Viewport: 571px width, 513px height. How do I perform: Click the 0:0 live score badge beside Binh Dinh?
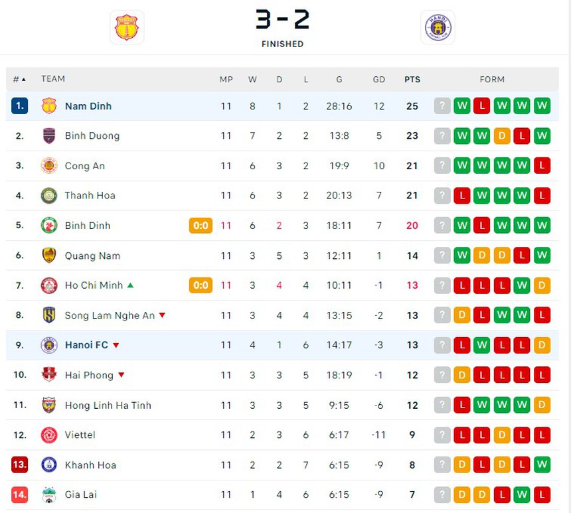pos(201,226)
